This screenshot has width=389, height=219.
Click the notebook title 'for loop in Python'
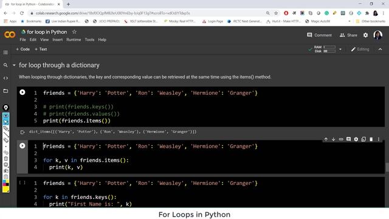(x=47, y=32)
